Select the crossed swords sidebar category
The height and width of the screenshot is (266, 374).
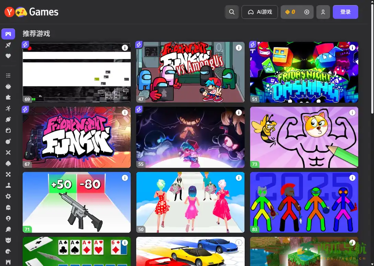(8, 152)
